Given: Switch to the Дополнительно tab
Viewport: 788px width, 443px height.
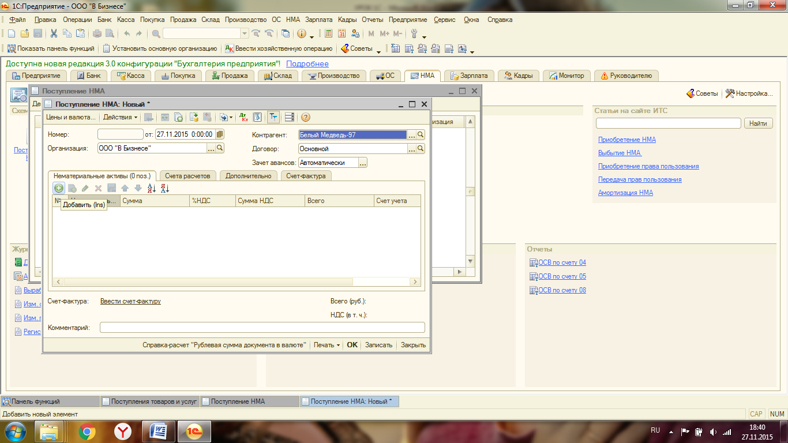Looking at the screenshot, I should click(249, 176).
